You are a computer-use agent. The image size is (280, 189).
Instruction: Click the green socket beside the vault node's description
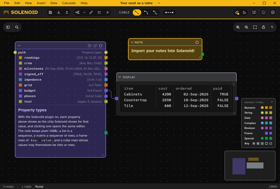106,133
